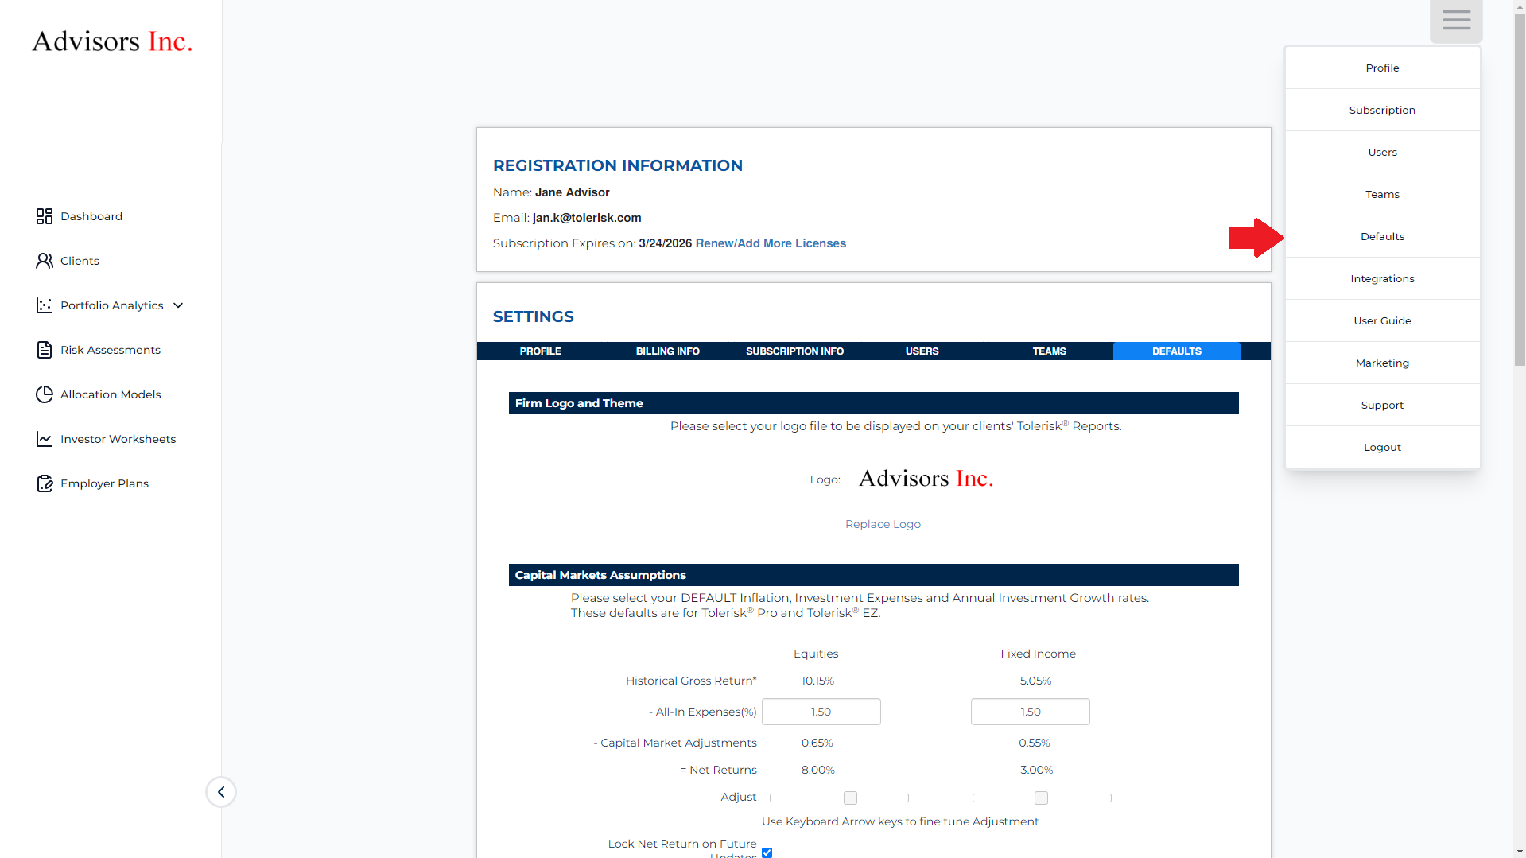
Task: Click the Allocation Models pie chart icon
Action: pos(45,394)
